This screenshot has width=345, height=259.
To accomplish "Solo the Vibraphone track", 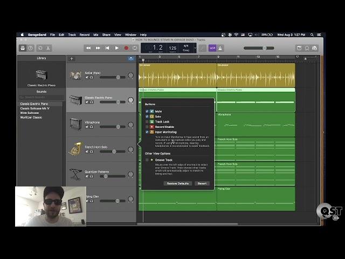I will pos(92,127).
